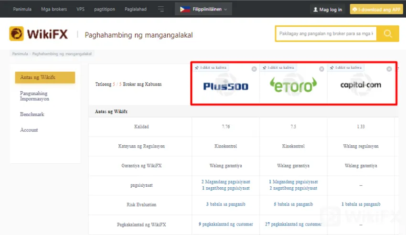Open eToro '1 Magandang pagsisiyasat' link
This screenshot has height=235, width=406.
pyautogui.click(x=293, y=182)
